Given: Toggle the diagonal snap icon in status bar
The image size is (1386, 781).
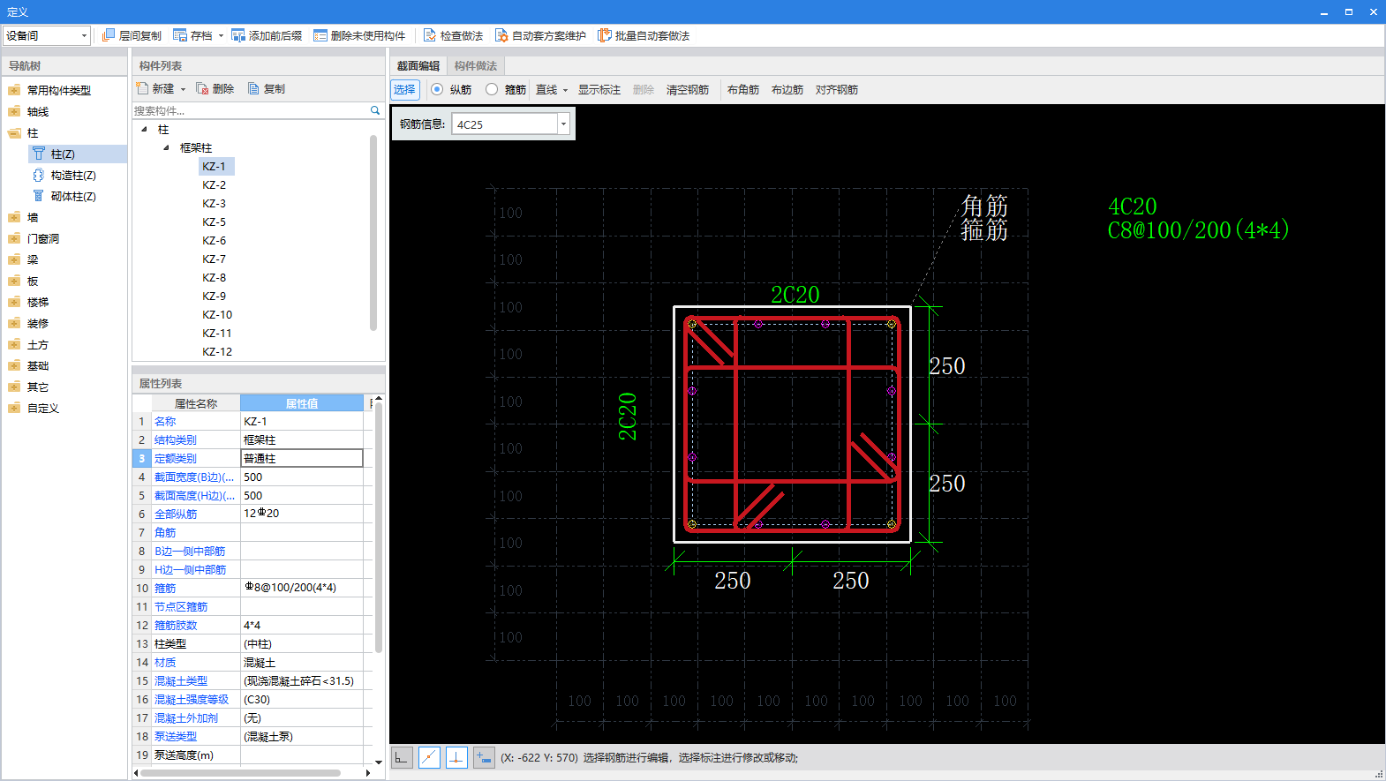Looking at the screenshot, I should coord(429,757).
